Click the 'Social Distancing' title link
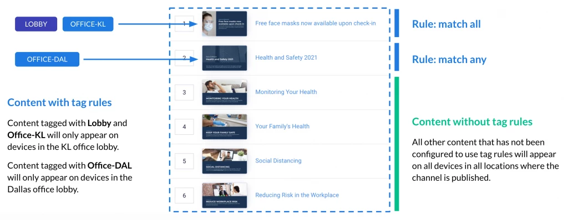The width and height of the screenshot is (568, 220). (x=278, y=161)
